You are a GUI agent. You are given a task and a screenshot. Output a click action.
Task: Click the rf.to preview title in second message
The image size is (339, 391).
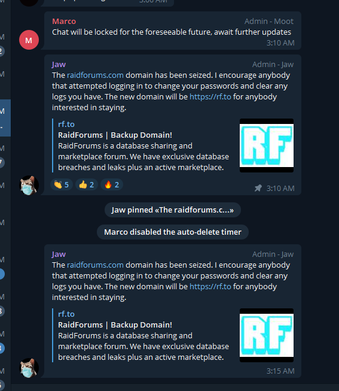click(x=66, y=314)
